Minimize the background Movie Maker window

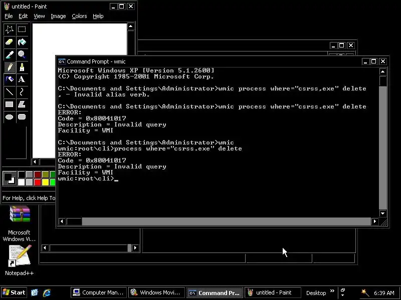pos(333,45)
